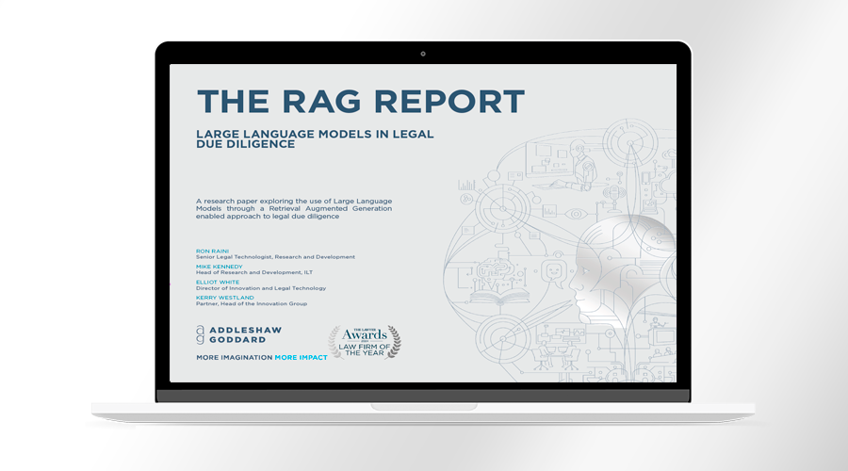The image size is (848, 471).
Task: Click the Lawyer Awards laurel badge
Action: [x=363, y=341]
